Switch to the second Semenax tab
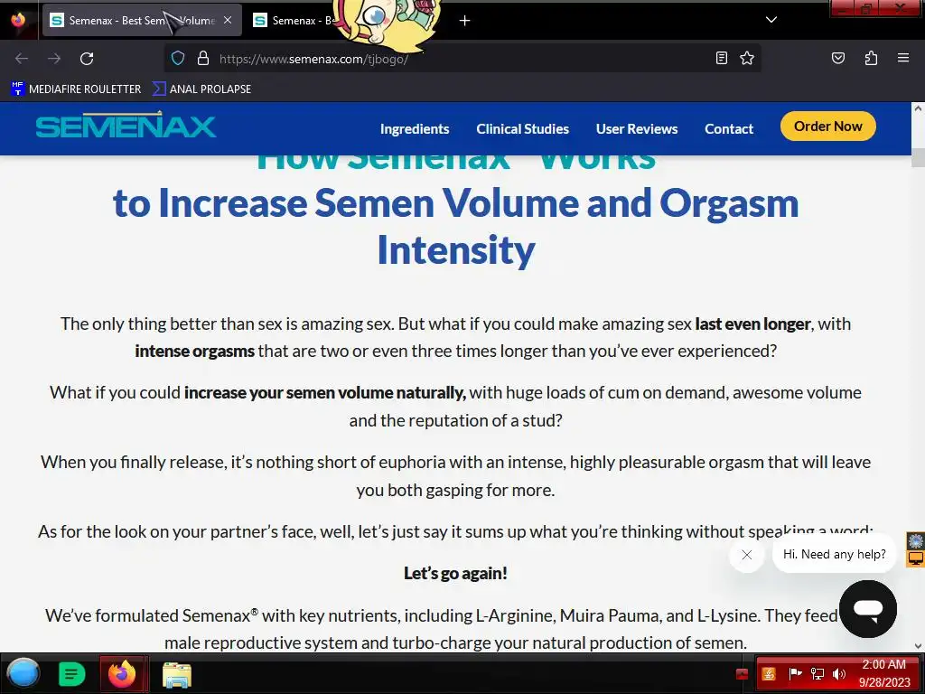 [x=295, y=21]
